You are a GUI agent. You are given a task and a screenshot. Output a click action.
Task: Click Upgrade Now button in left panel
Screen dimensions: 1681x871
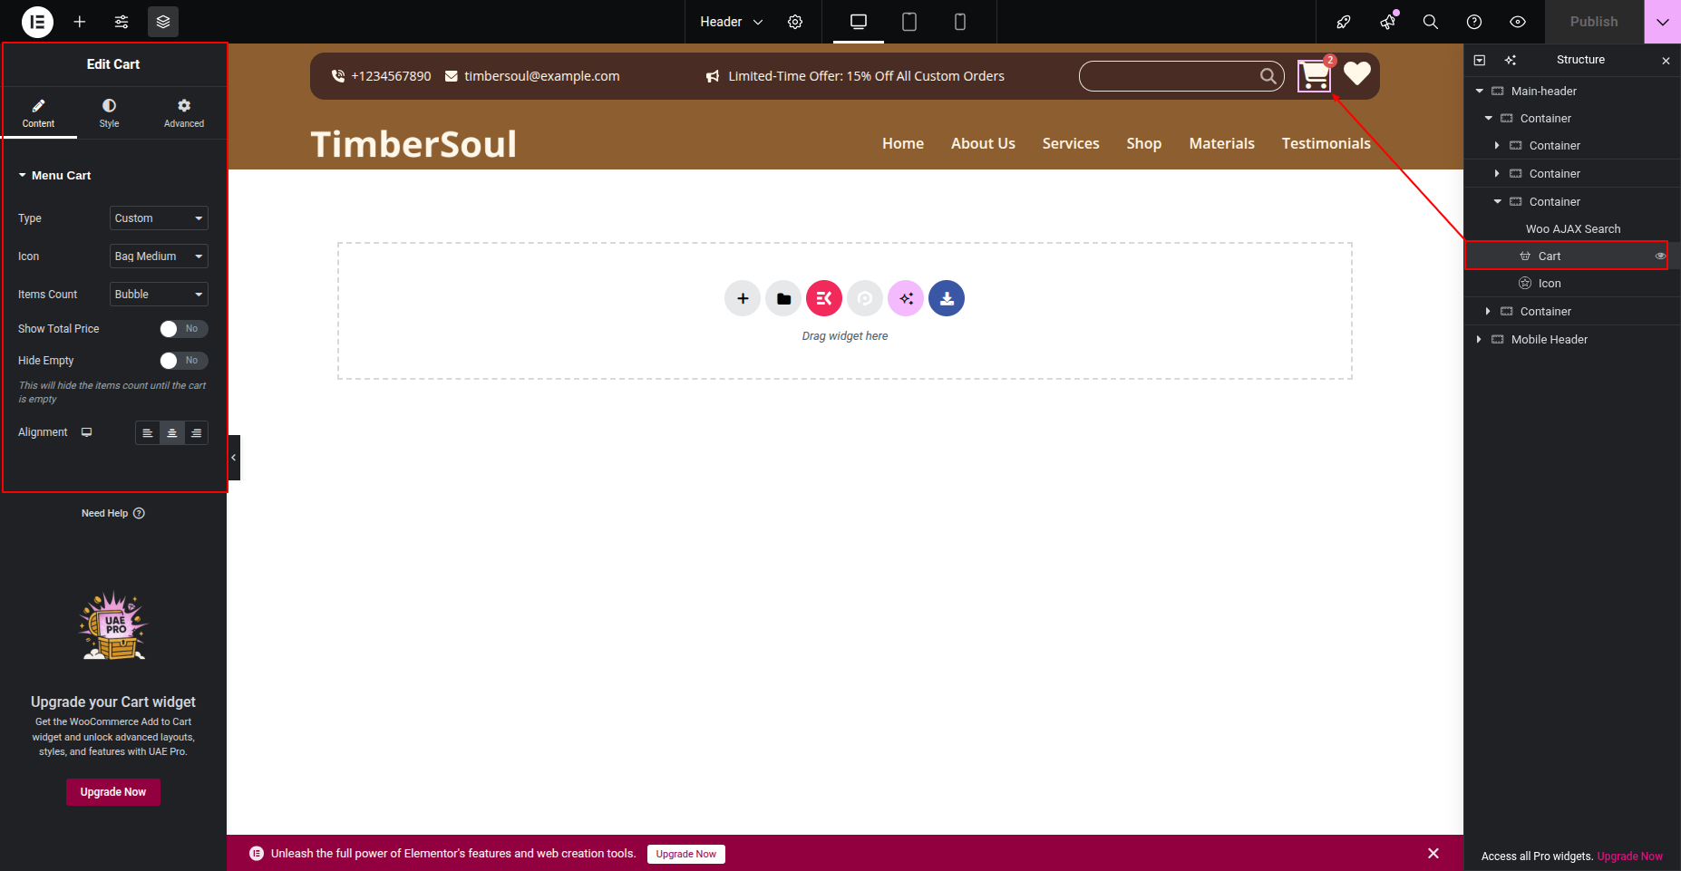pyautogui.click(x=113, y=792)
